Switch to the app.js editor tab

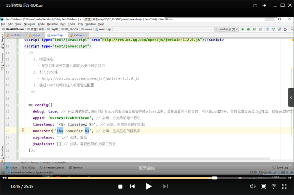(x=36, y=35)
